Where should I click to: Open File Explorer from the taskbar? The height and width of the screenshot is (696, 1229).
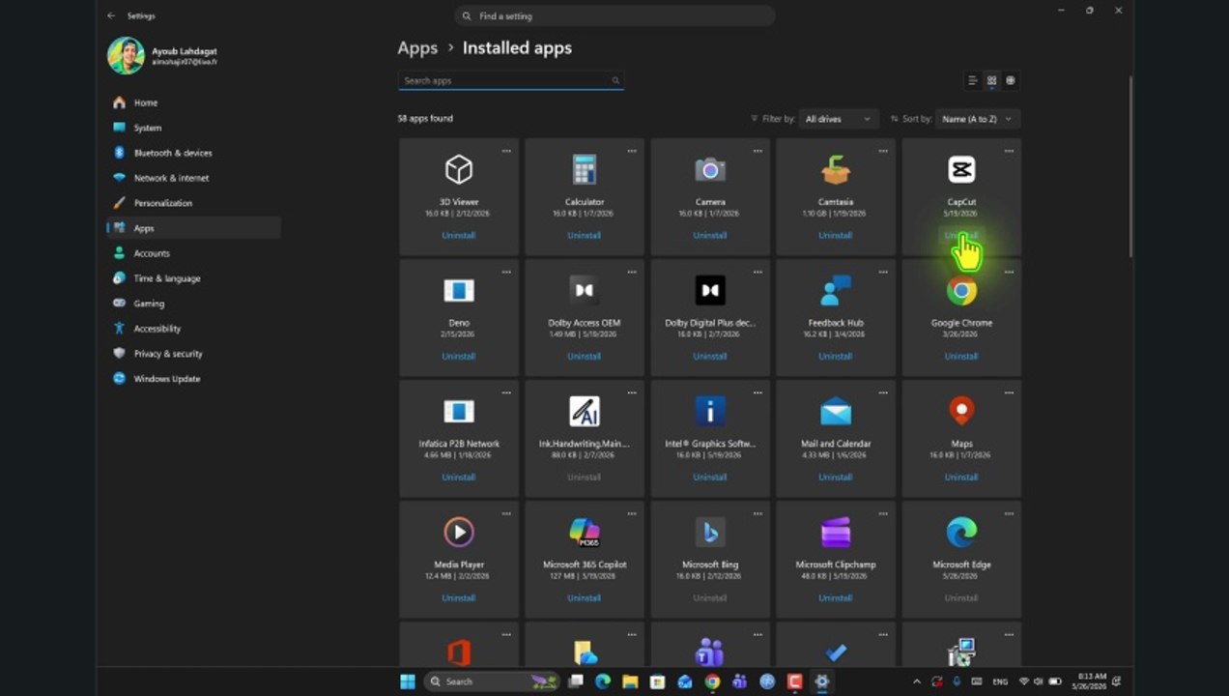pyautogui.click(x=630, y=681)
